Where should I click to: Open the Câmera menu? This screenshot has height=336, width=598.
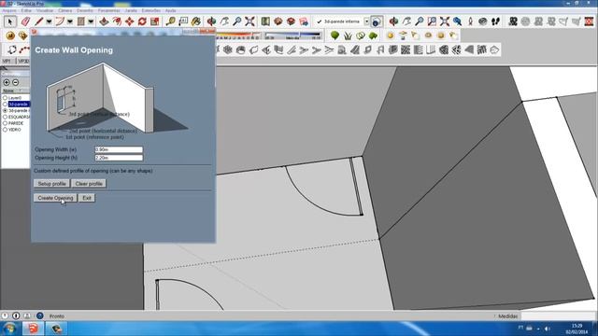click(x=64, y=10)
